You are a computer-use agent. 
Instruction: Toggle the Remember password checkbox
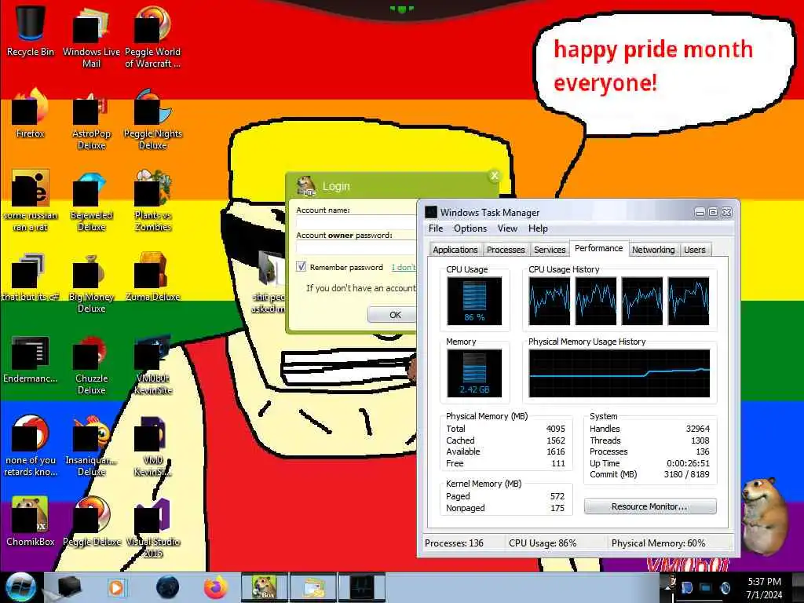click(301, 267)
